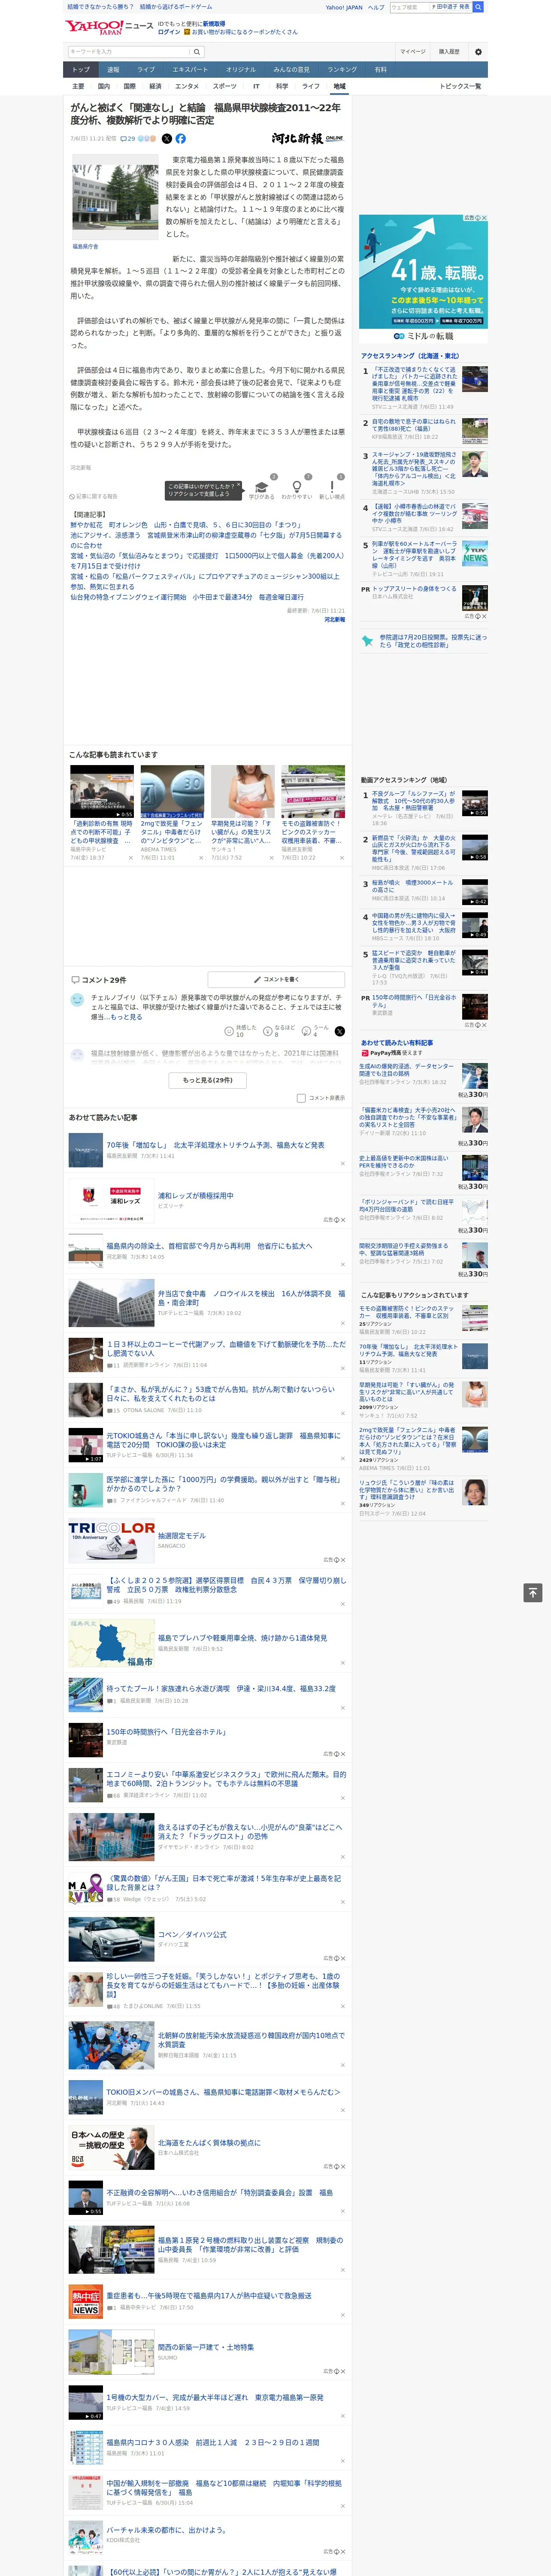Open マイページ link
Image resolution: width=551 pixels, height=2576 pixels.
[413, 51]
